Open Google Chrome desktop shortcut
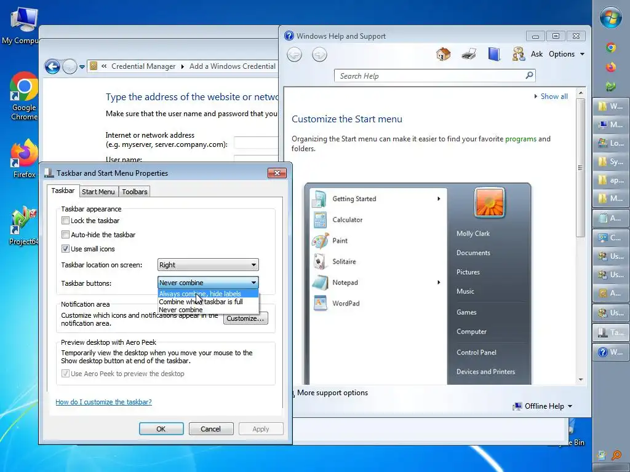Viewport: 630px width, 472px height. coord(24,96)
